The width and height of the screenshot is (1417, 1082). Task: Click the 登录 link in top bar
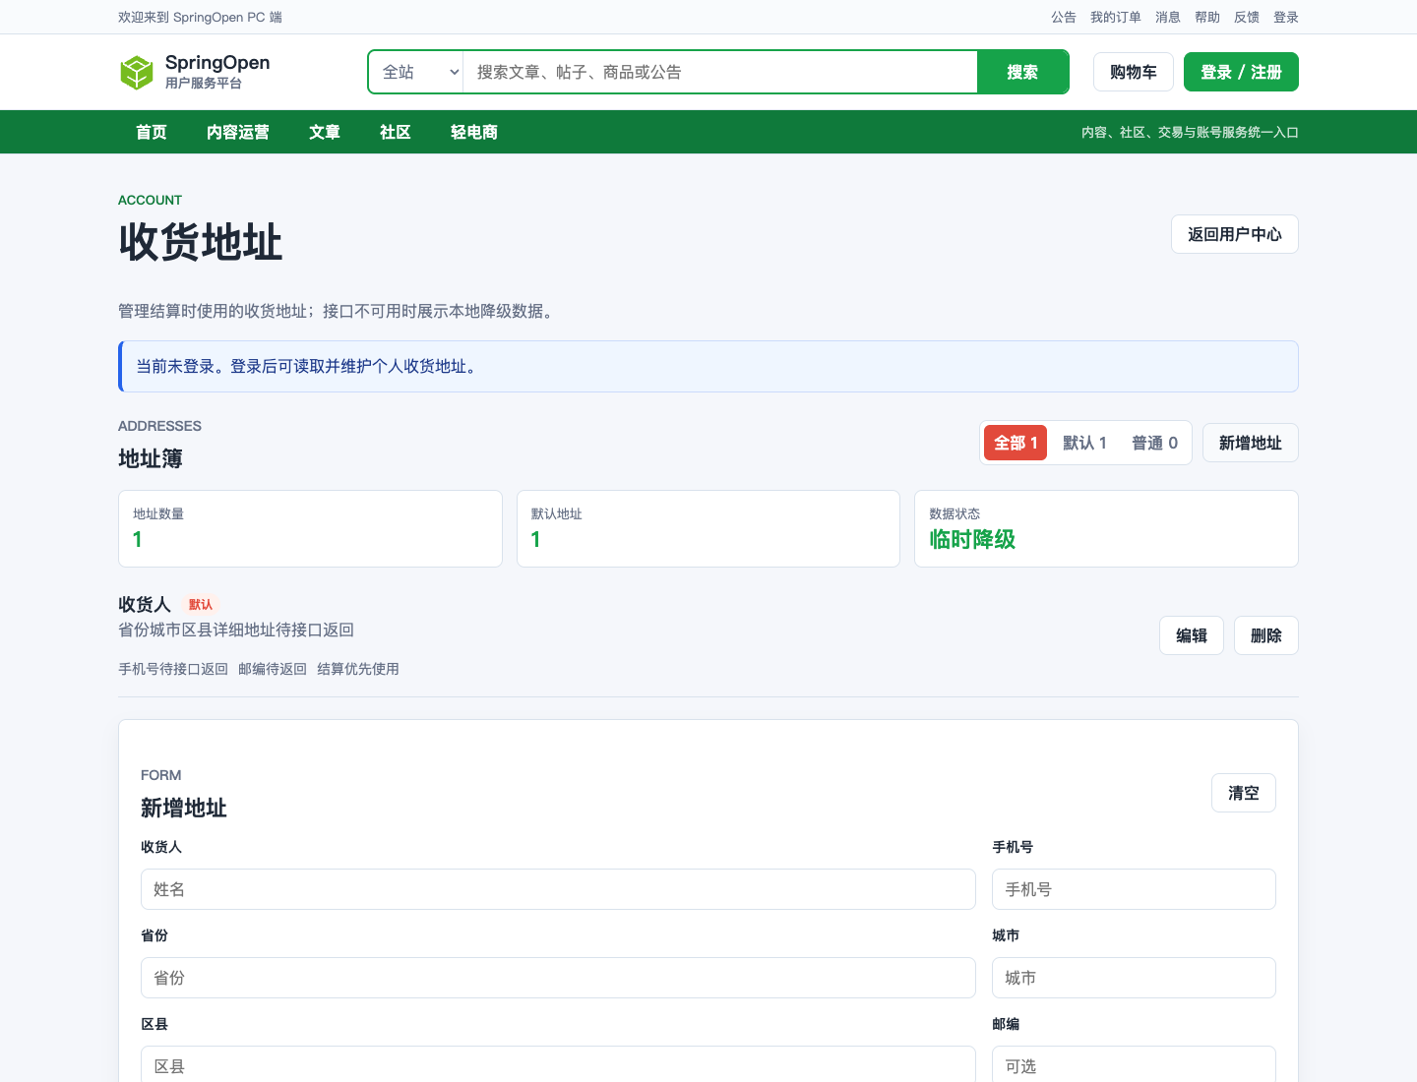(1286, 17)
